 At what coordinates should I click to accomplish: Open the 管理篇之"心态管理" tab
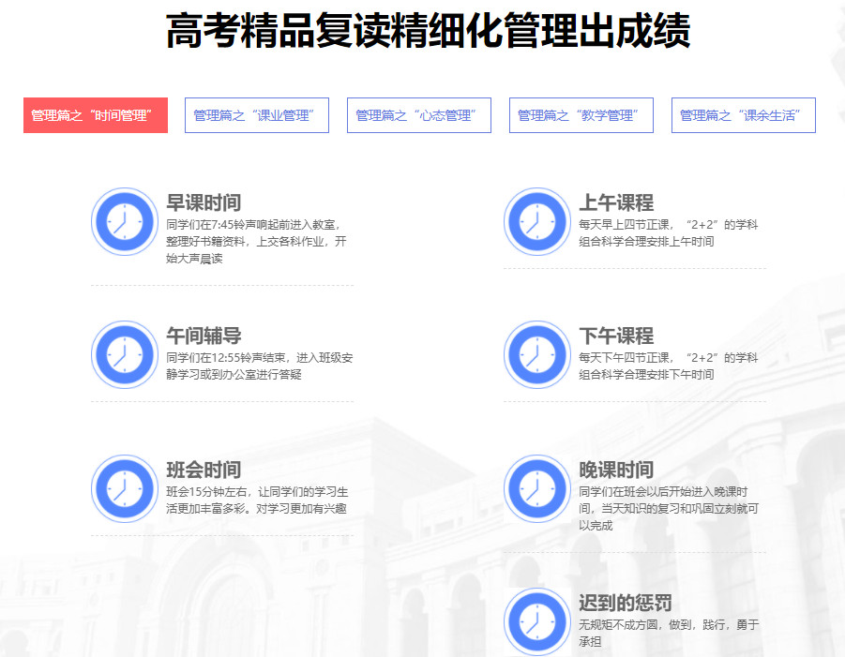point(418,115)
